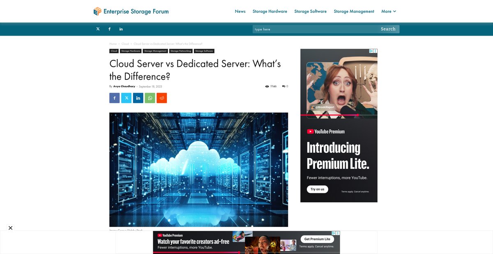493x254 pixels.
Task: Select the Storage Networking category tag
Action: click(181, 51)
